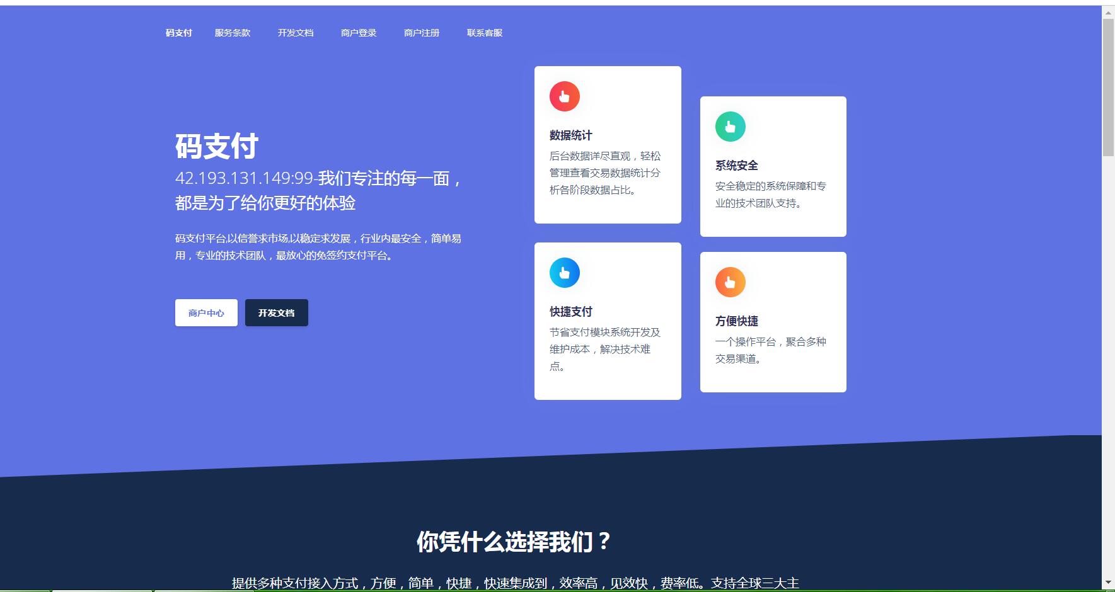Viewport: 1115px width, 592px height.
Task: Click 联系客服 in the navigation bar
Action: tap(485, 33)
